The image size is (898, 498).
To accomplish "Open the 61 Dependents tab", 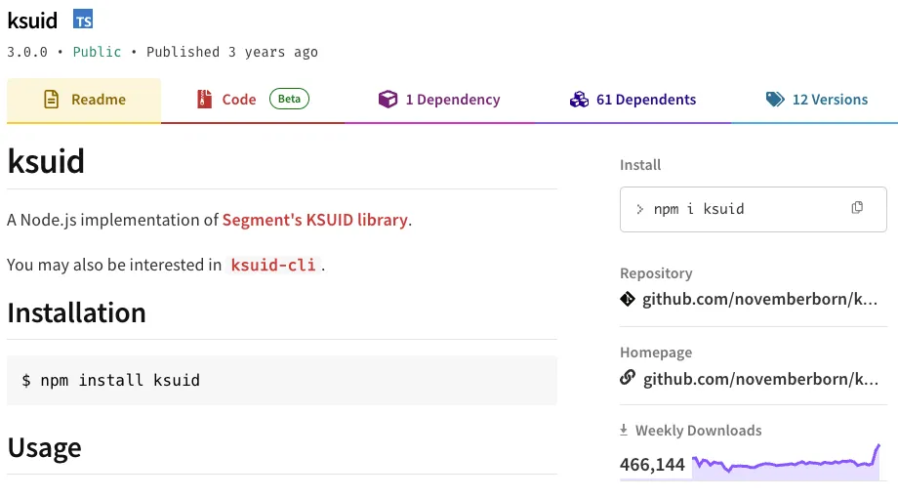I will click(645, 100).
